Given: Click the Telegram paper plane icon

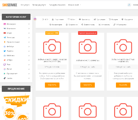Looking at the screenshot, I should coord(5,37).
